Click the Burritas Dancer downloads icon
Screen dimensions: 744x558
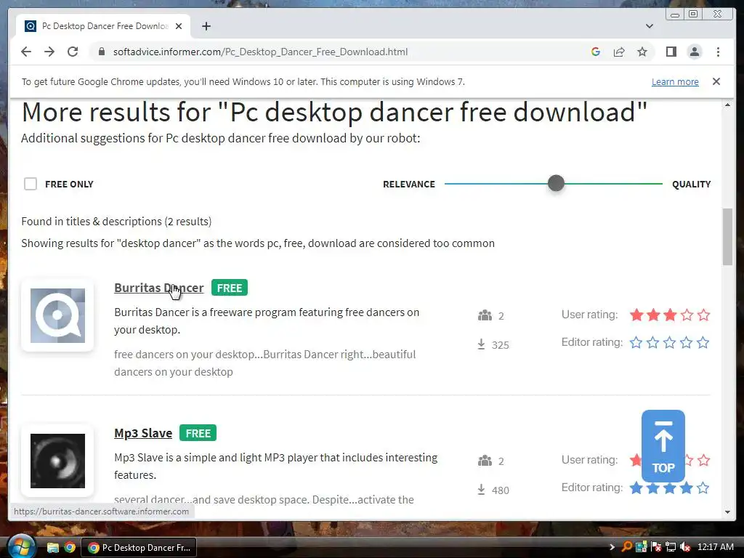(481, 344)
